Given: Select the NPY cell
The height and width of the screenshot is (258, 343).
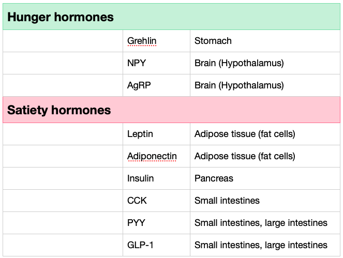Looking at the screenshot, I should click(x=156, y=63).
